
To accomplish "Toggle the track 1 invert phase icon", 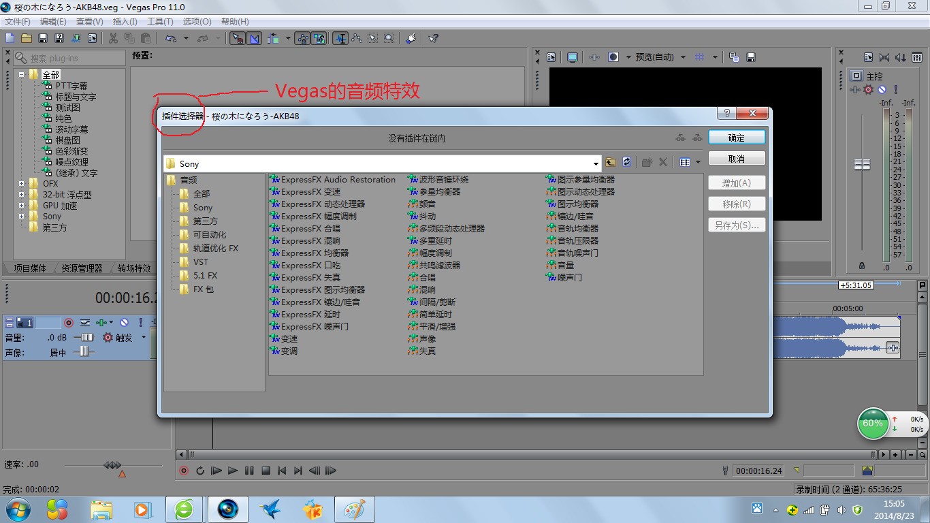I will [x=85, y=323].
